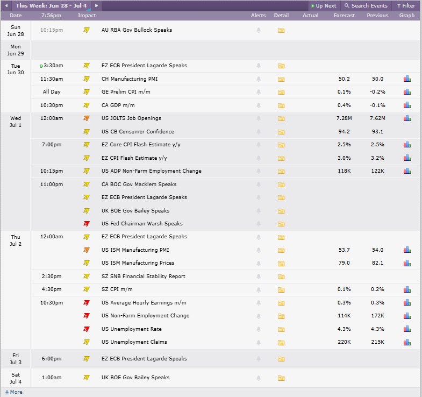Image resolution: width=422 pixels, height=397 pixels.
Task: Select the Mon Jun 29 date cell
Action: [x=16, y=50]
